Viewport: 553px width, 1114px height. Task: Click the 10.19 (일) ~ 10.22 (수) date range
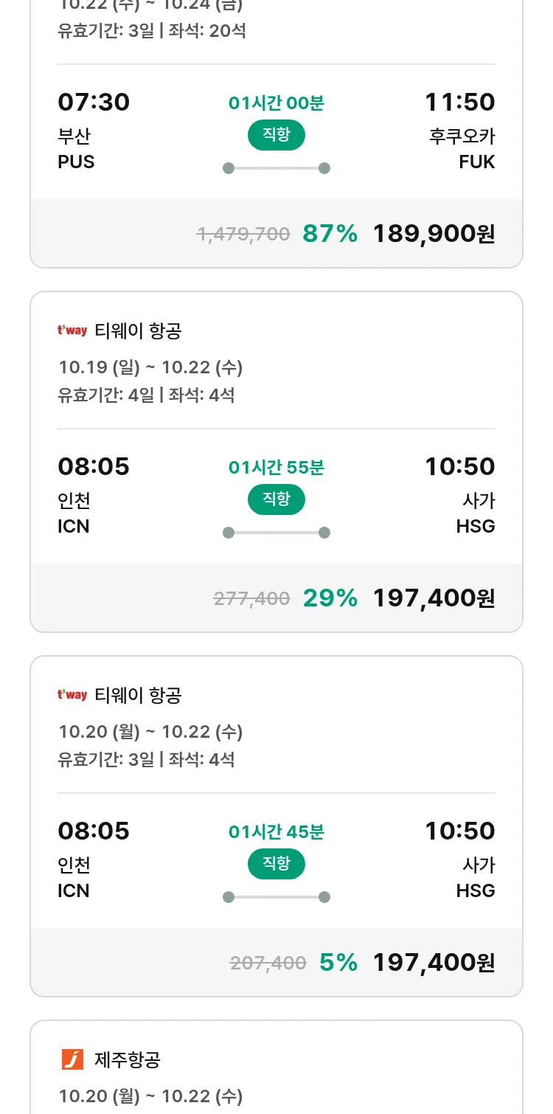pyautogui.click(x=150, y=367)
